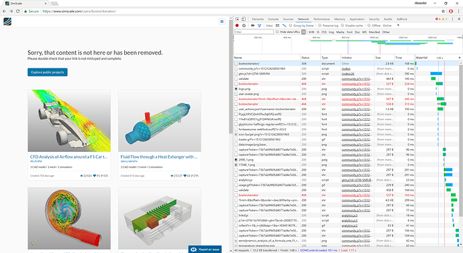Image resolution: width=463 pixels, height=253 pixels.
Task: Click the red error count indicator
Action: point(438,19)
